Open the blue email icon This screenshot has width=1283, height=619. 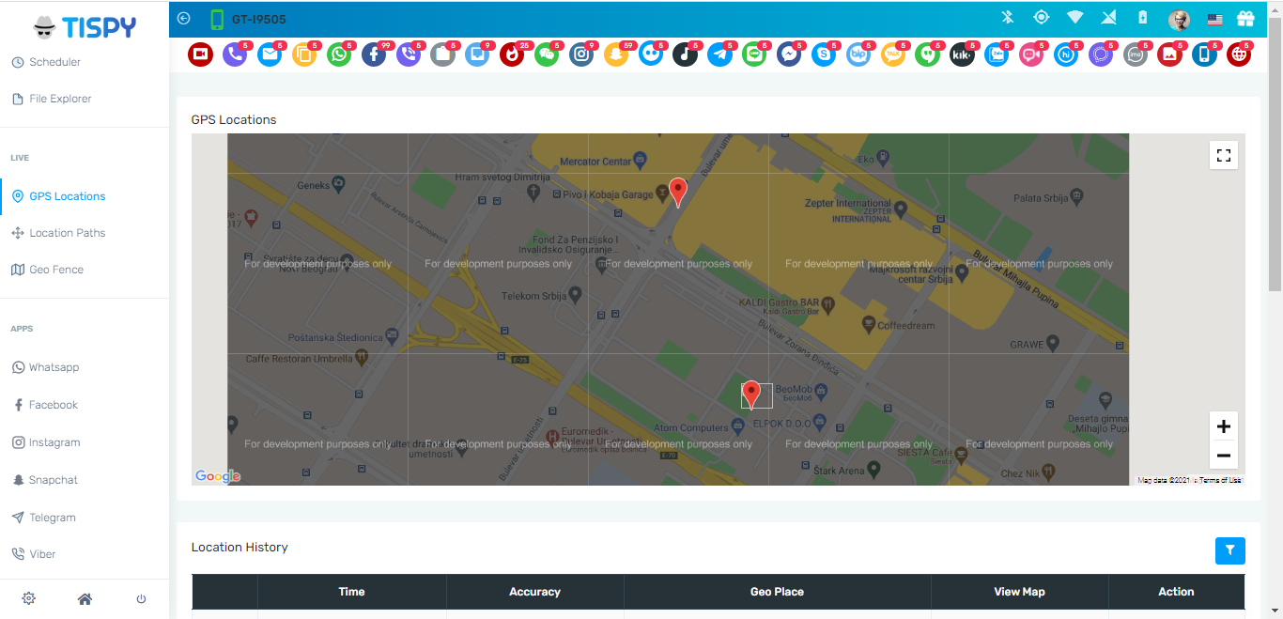(270, 54)
